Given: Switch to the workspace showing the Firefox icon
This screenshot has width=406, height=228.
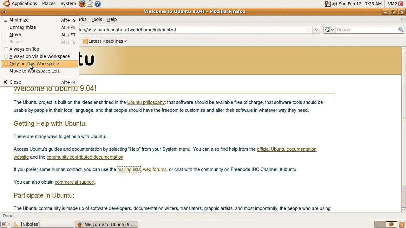Looking at the screenshot, I should pyautogui.click(x=391, y=224).
